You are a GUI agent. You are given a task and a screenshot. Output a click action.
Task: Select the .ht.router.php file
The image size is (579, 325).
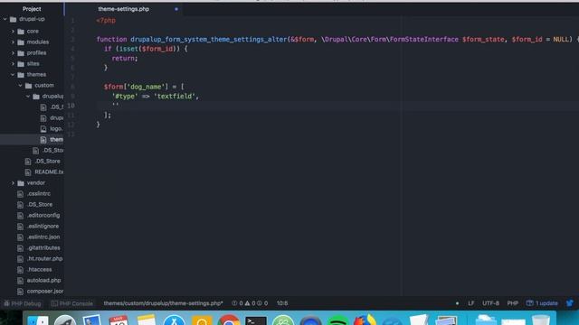(x=44, y=259)
